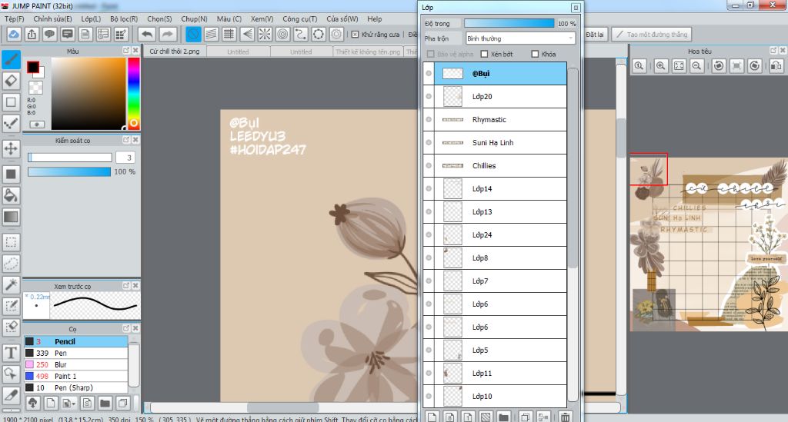The height and width of the screenshot is (422, 788).
Task: Select the Paint 1 brush
Action: click(x=75, y=376)
